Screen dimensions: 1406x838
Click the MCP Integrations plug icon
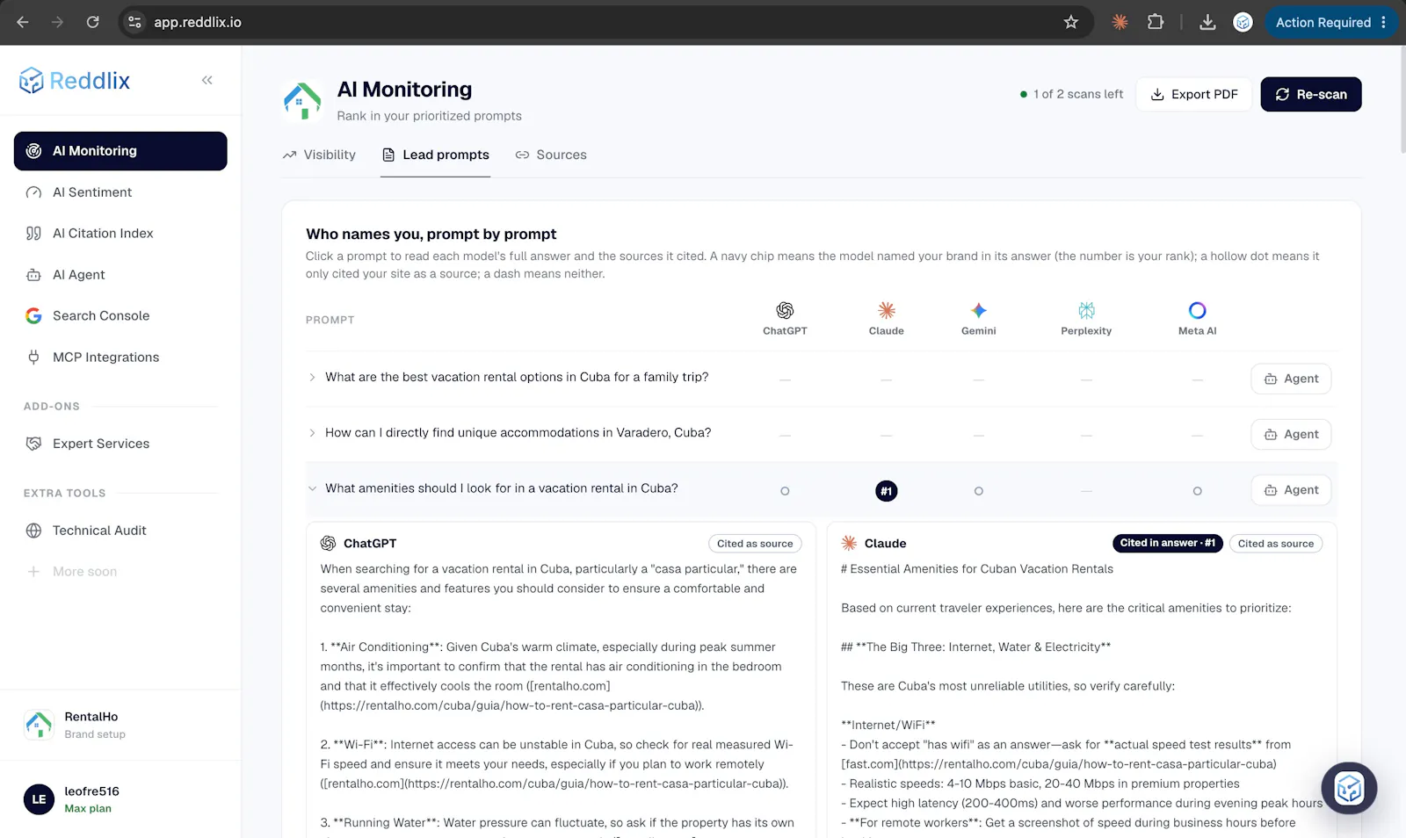point(33,358)
